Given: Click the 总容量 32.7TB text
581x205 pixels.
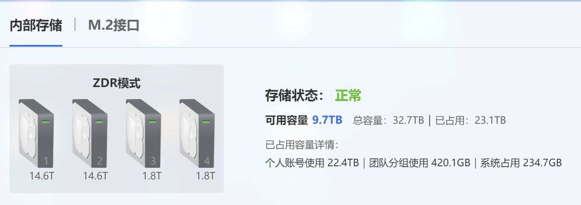Looking at the screenshot, I should (388, 120).
